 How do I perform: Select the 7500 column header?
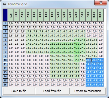[x=89, y=15]
